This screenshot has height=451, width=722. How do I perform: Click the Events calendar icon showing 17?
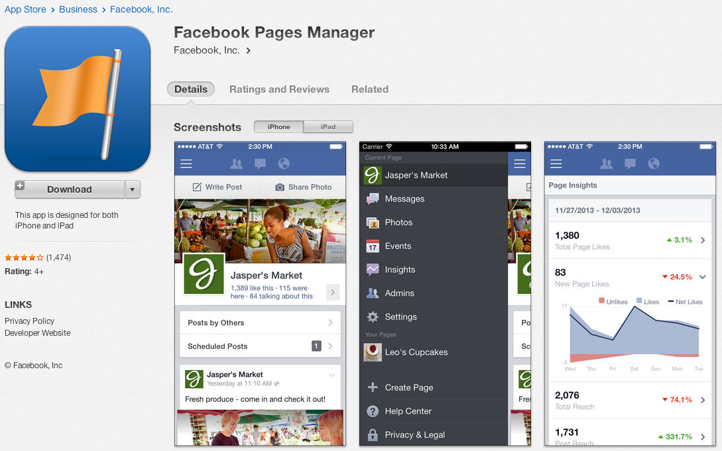pyautogui.click(x=373, y=246)
